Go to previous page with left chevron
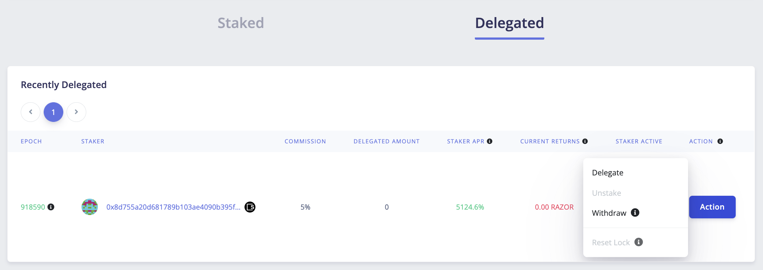This screenshot has height=270, width=763. click(x=31, y=112)
